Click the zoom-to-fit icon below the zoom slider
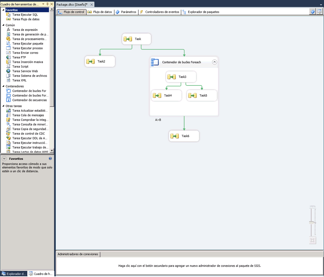 [x=312, y=241]
